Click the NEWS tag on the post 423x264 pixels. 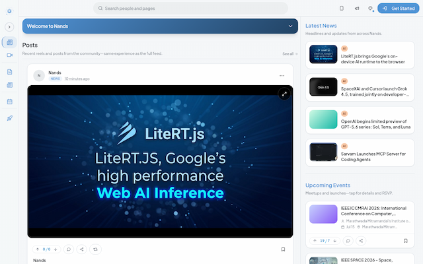pyautogui.click(x=56, y=79)
